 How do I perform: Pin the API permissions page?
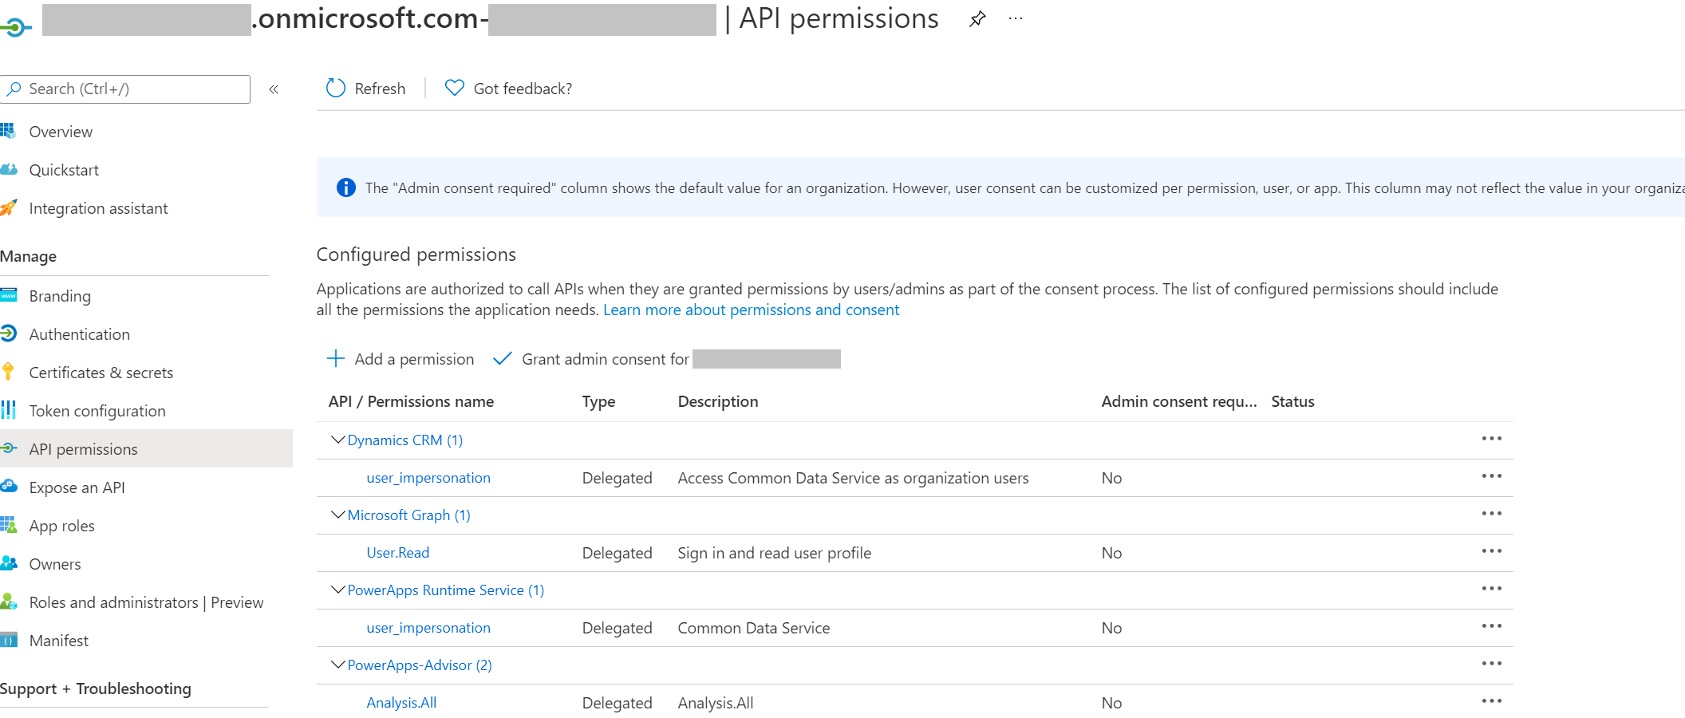(x=977, y=18)
